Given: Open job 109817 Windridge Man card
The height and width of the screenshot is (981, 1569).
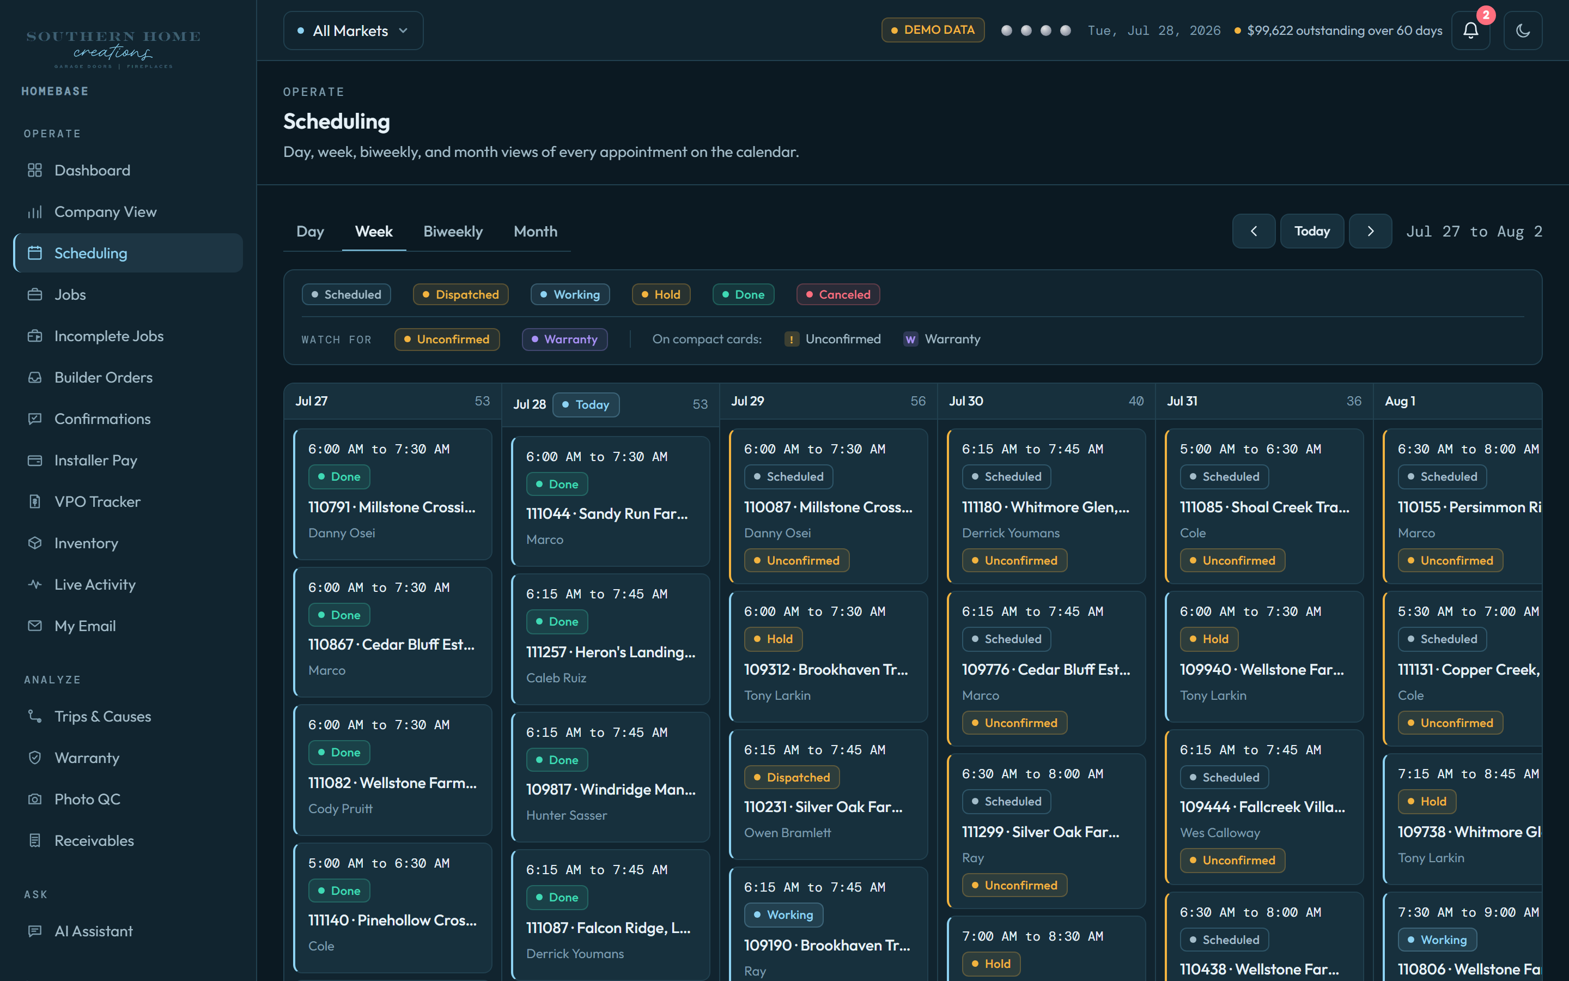Looking at the screenshot, I should click(x=611, y=777).
